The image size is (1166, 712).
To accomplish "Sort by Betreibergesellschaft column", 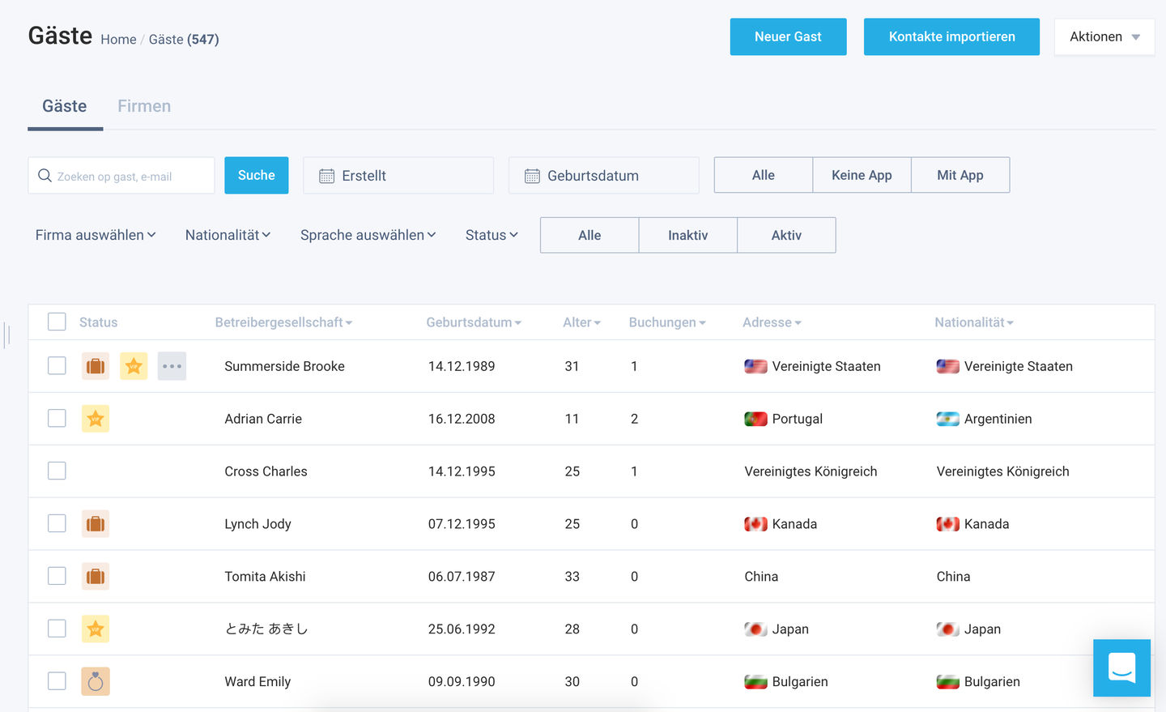I will coord(283,322).
